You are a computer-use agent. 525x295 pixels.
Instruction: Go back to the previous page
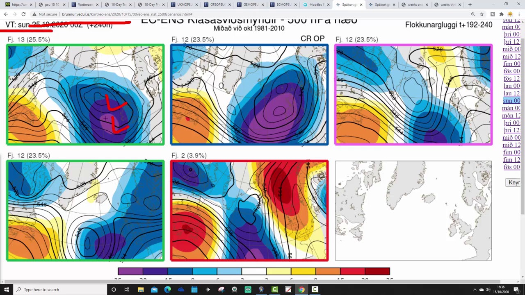pyautogui.click(x=6, y=14)
